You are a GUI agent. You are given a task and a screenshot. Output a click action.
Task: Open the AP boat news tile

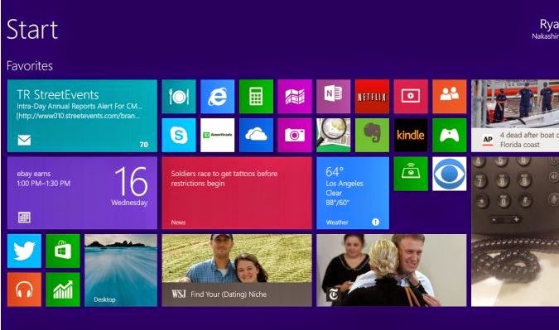click(x=515, y=116)
